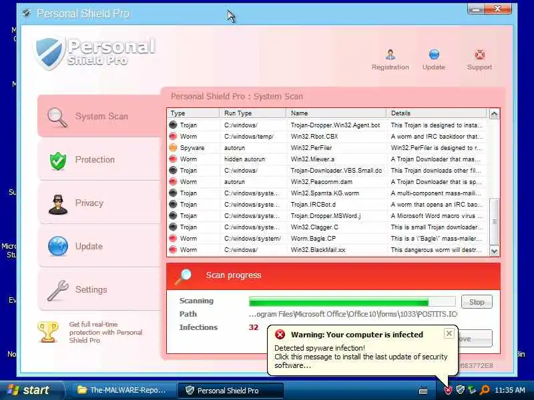The image size is (534, 400).
Task: Select the Trojan.IRCBot.d entry
Action: pyautogui.click(x=327, y=205)
